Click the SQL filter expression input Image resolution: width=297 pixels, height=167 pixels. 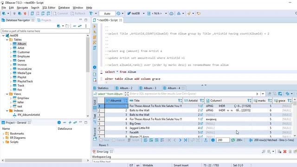[x=192, y=94]
